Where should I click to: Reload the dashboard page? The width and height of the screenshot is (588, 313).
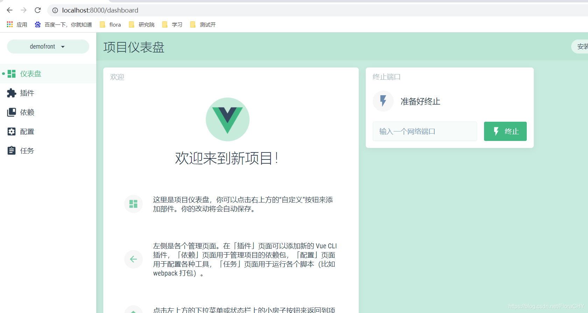[38, 10]
